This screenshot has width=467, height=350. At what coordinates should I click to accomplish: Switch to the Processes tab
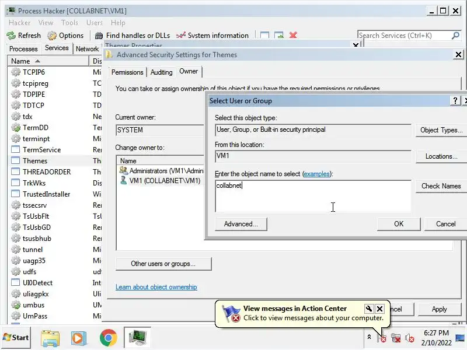pyautogui.click(x=23, y=49)
